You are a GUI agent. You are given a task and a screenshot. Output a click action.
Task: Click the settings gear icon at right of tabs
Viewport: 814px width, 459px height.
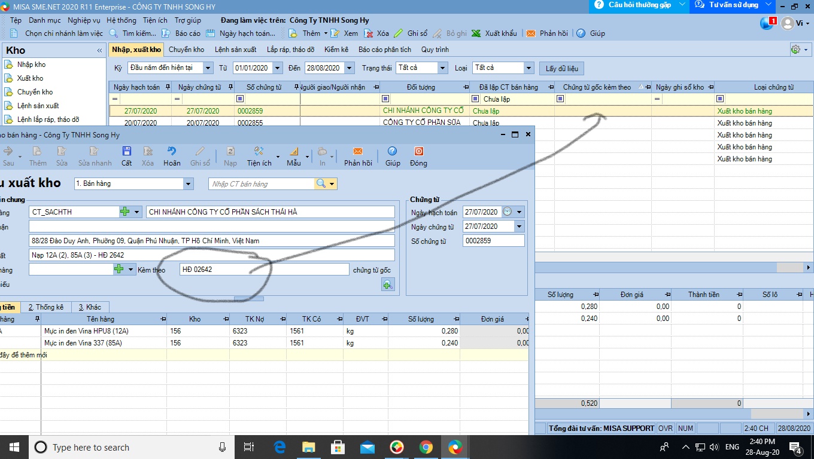[795, 50]
